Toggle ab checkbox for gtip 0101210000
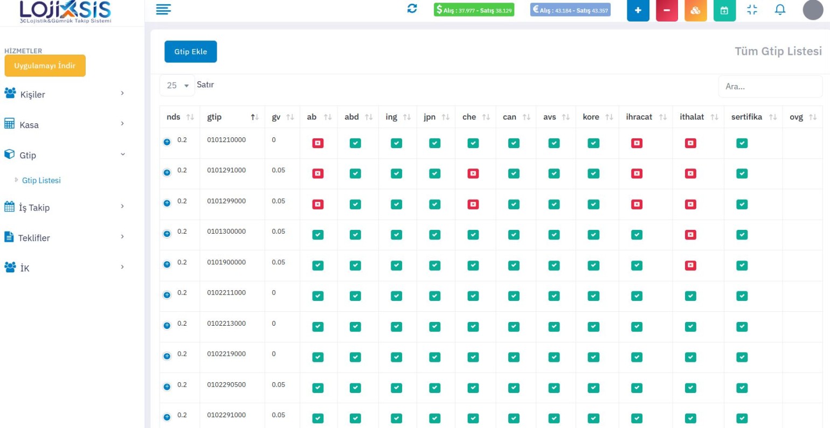The width and height of the screenshot is (830, 428). 318,143
